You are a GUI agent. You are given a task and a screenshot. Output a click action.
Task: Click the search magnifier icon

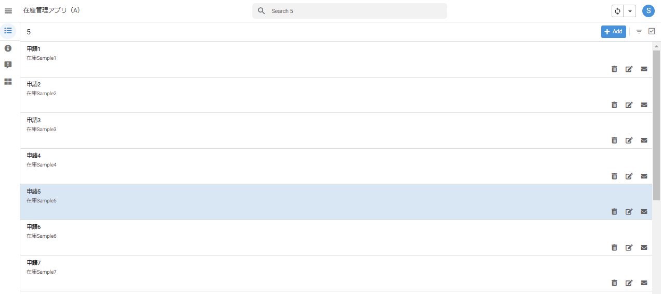click(262, 11)
